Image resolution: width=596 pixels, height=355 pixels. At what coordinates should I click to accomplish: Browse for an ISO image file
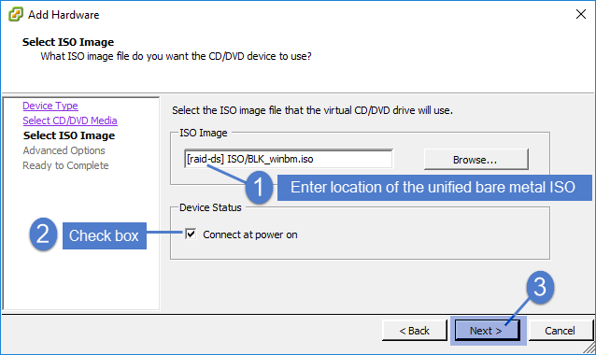click(x=475, y=160)
